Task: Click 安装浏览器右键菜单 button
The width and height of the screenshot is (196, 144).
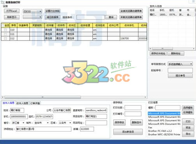Action: point(131,11)
